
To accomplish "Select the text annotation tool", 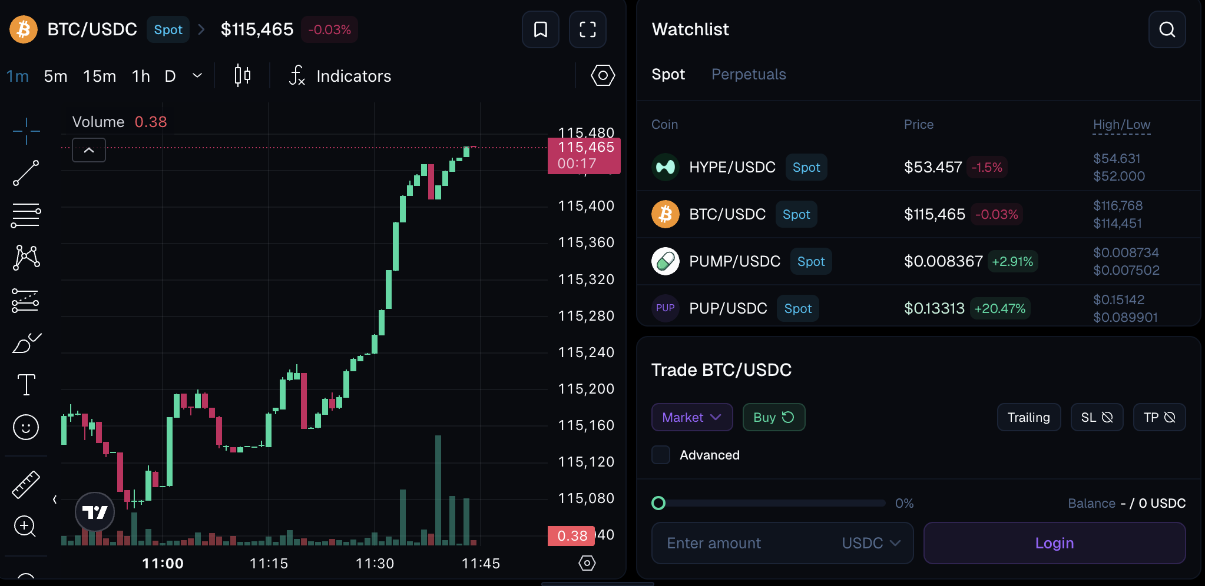I will (26, 385).
